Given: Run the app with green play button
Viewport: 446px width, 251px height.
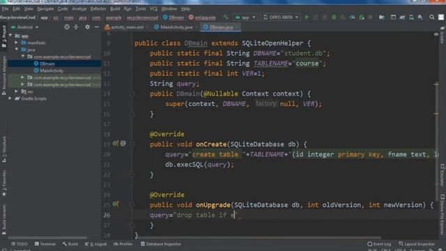Looking at the screenshot, I should (x=307, y=17).
